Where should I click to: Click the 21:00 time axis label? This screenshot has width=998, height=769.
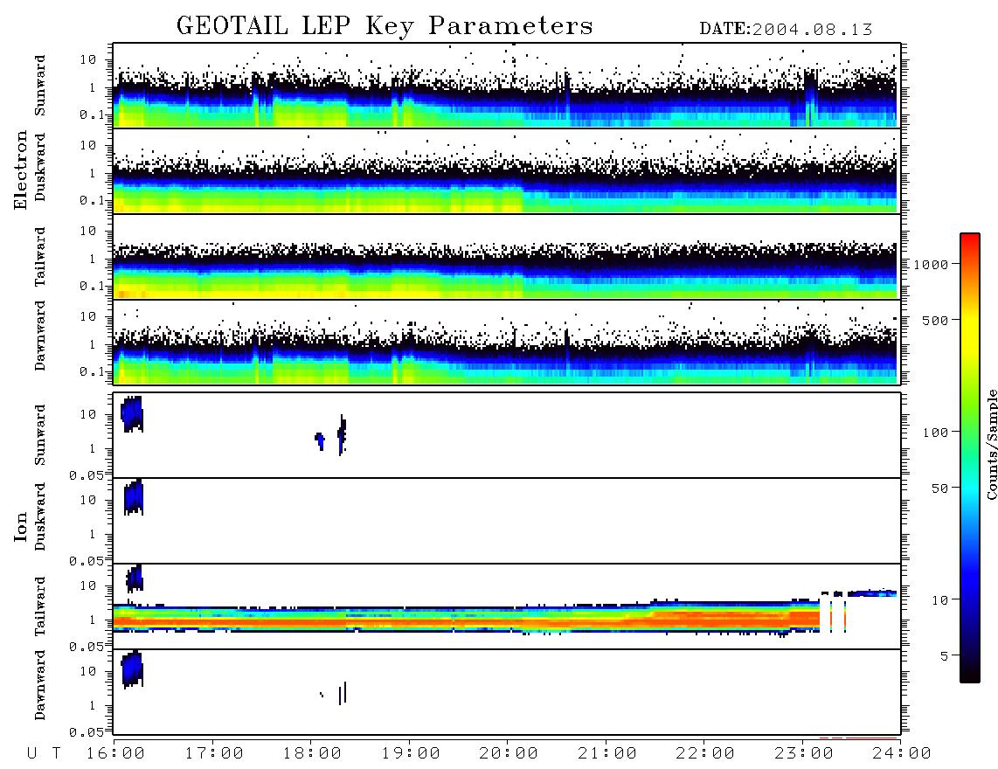(x=607, y=753)
